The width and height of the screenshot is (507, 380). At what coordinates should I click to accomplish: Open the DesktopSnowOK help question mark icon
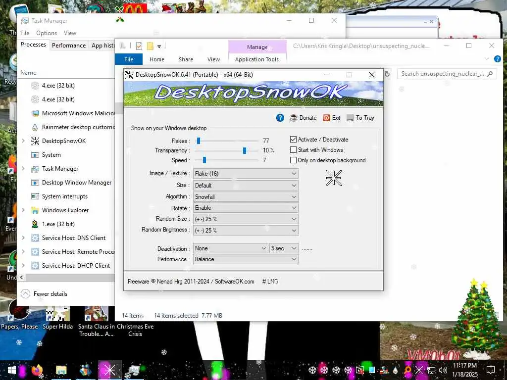[x=280, y=118]
